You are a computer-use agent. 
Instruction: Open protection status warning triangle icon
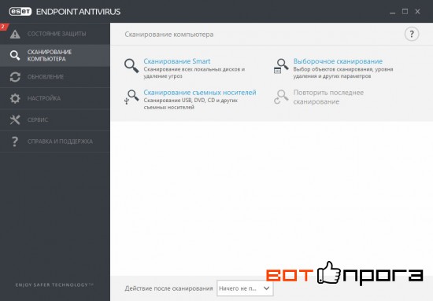(15, 34)
